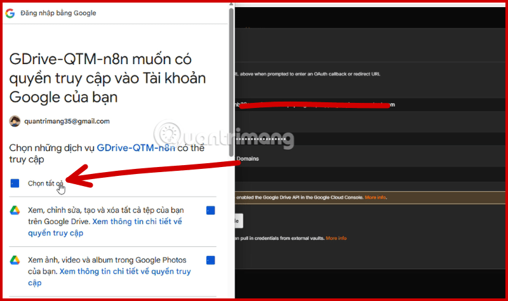
Task: Open Google Photos permission details link
Action: (x=109, y=277)
